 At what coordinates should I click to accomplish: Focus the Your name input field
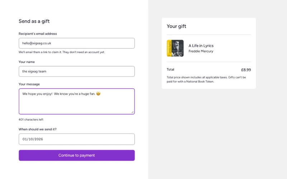[77, 71]
